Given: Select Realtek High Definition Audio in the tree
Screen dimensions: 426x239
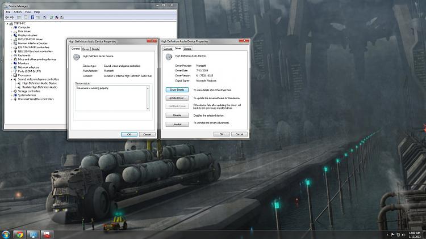Looking at the screenshot, I should click(x=40, y=87).
